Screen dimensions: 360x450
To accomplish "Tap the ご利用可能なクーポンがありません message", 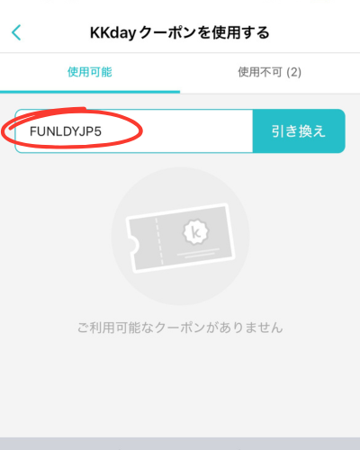I will point(180,328).
